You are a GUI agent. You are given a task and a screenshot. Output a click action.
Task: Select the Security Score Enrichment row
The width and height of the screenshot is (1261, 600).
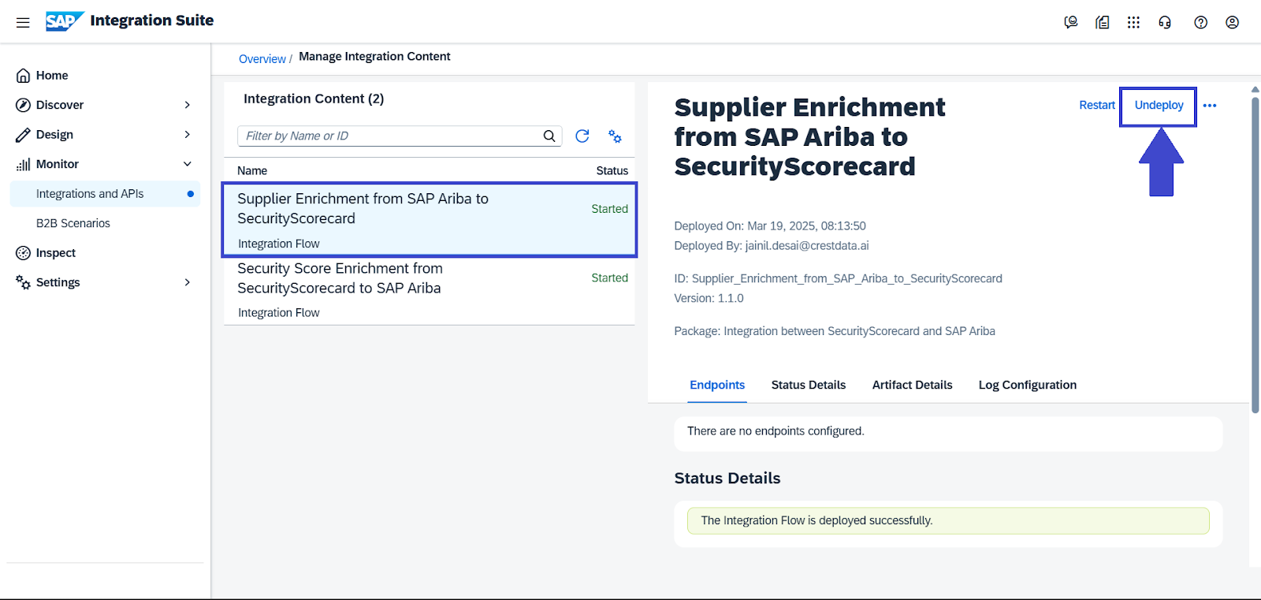[430, 290]
